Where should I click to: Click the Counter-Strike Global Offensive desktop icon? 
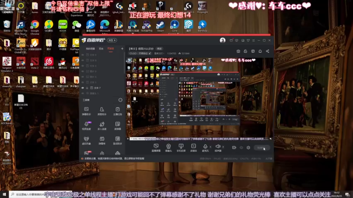21,46
